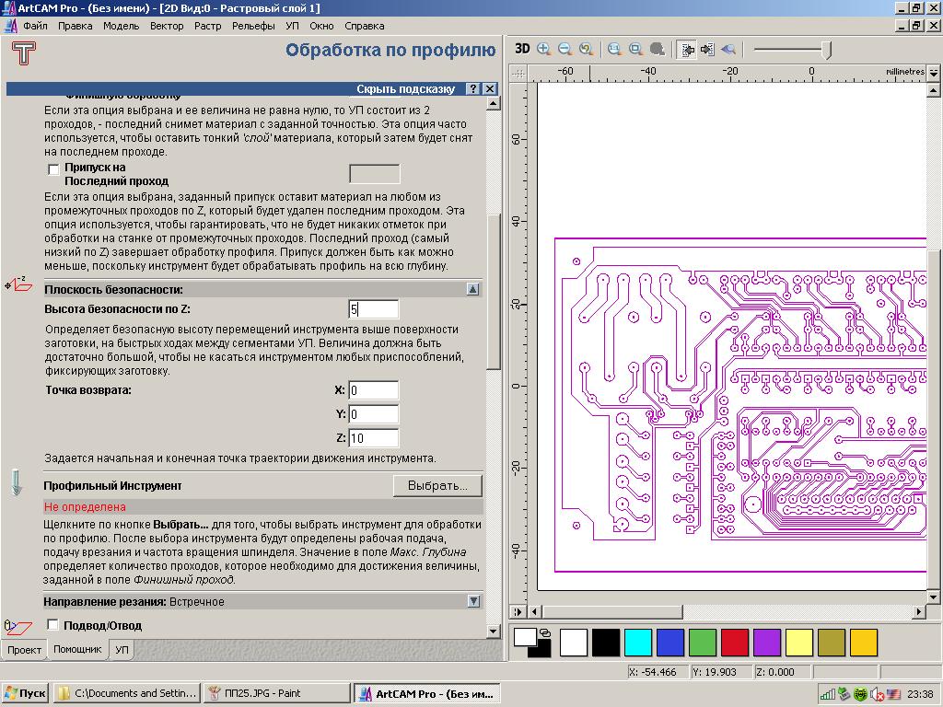Switch to the Помощник tab
Screen dimensions: 943x707
(77, 649)
